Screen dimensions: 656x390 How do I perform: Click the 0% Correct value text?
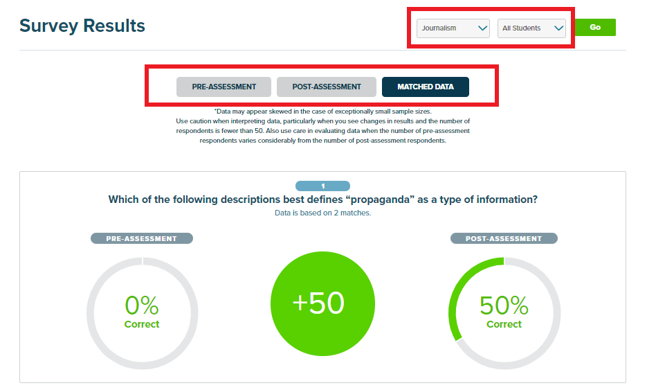pyautogui.click(x=142, y=306)
